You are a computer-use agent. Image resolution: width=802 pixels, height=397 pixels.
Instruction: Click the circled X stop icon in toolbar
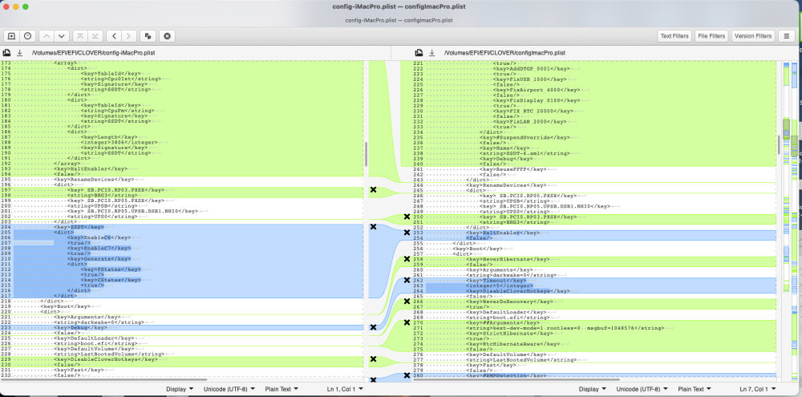click(x=167, y=36)
